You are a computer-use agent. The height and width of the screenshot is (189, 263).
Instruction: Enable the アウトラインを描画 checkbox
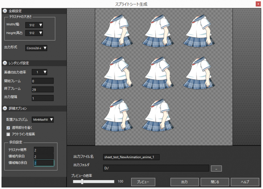(x=8, y=134)
